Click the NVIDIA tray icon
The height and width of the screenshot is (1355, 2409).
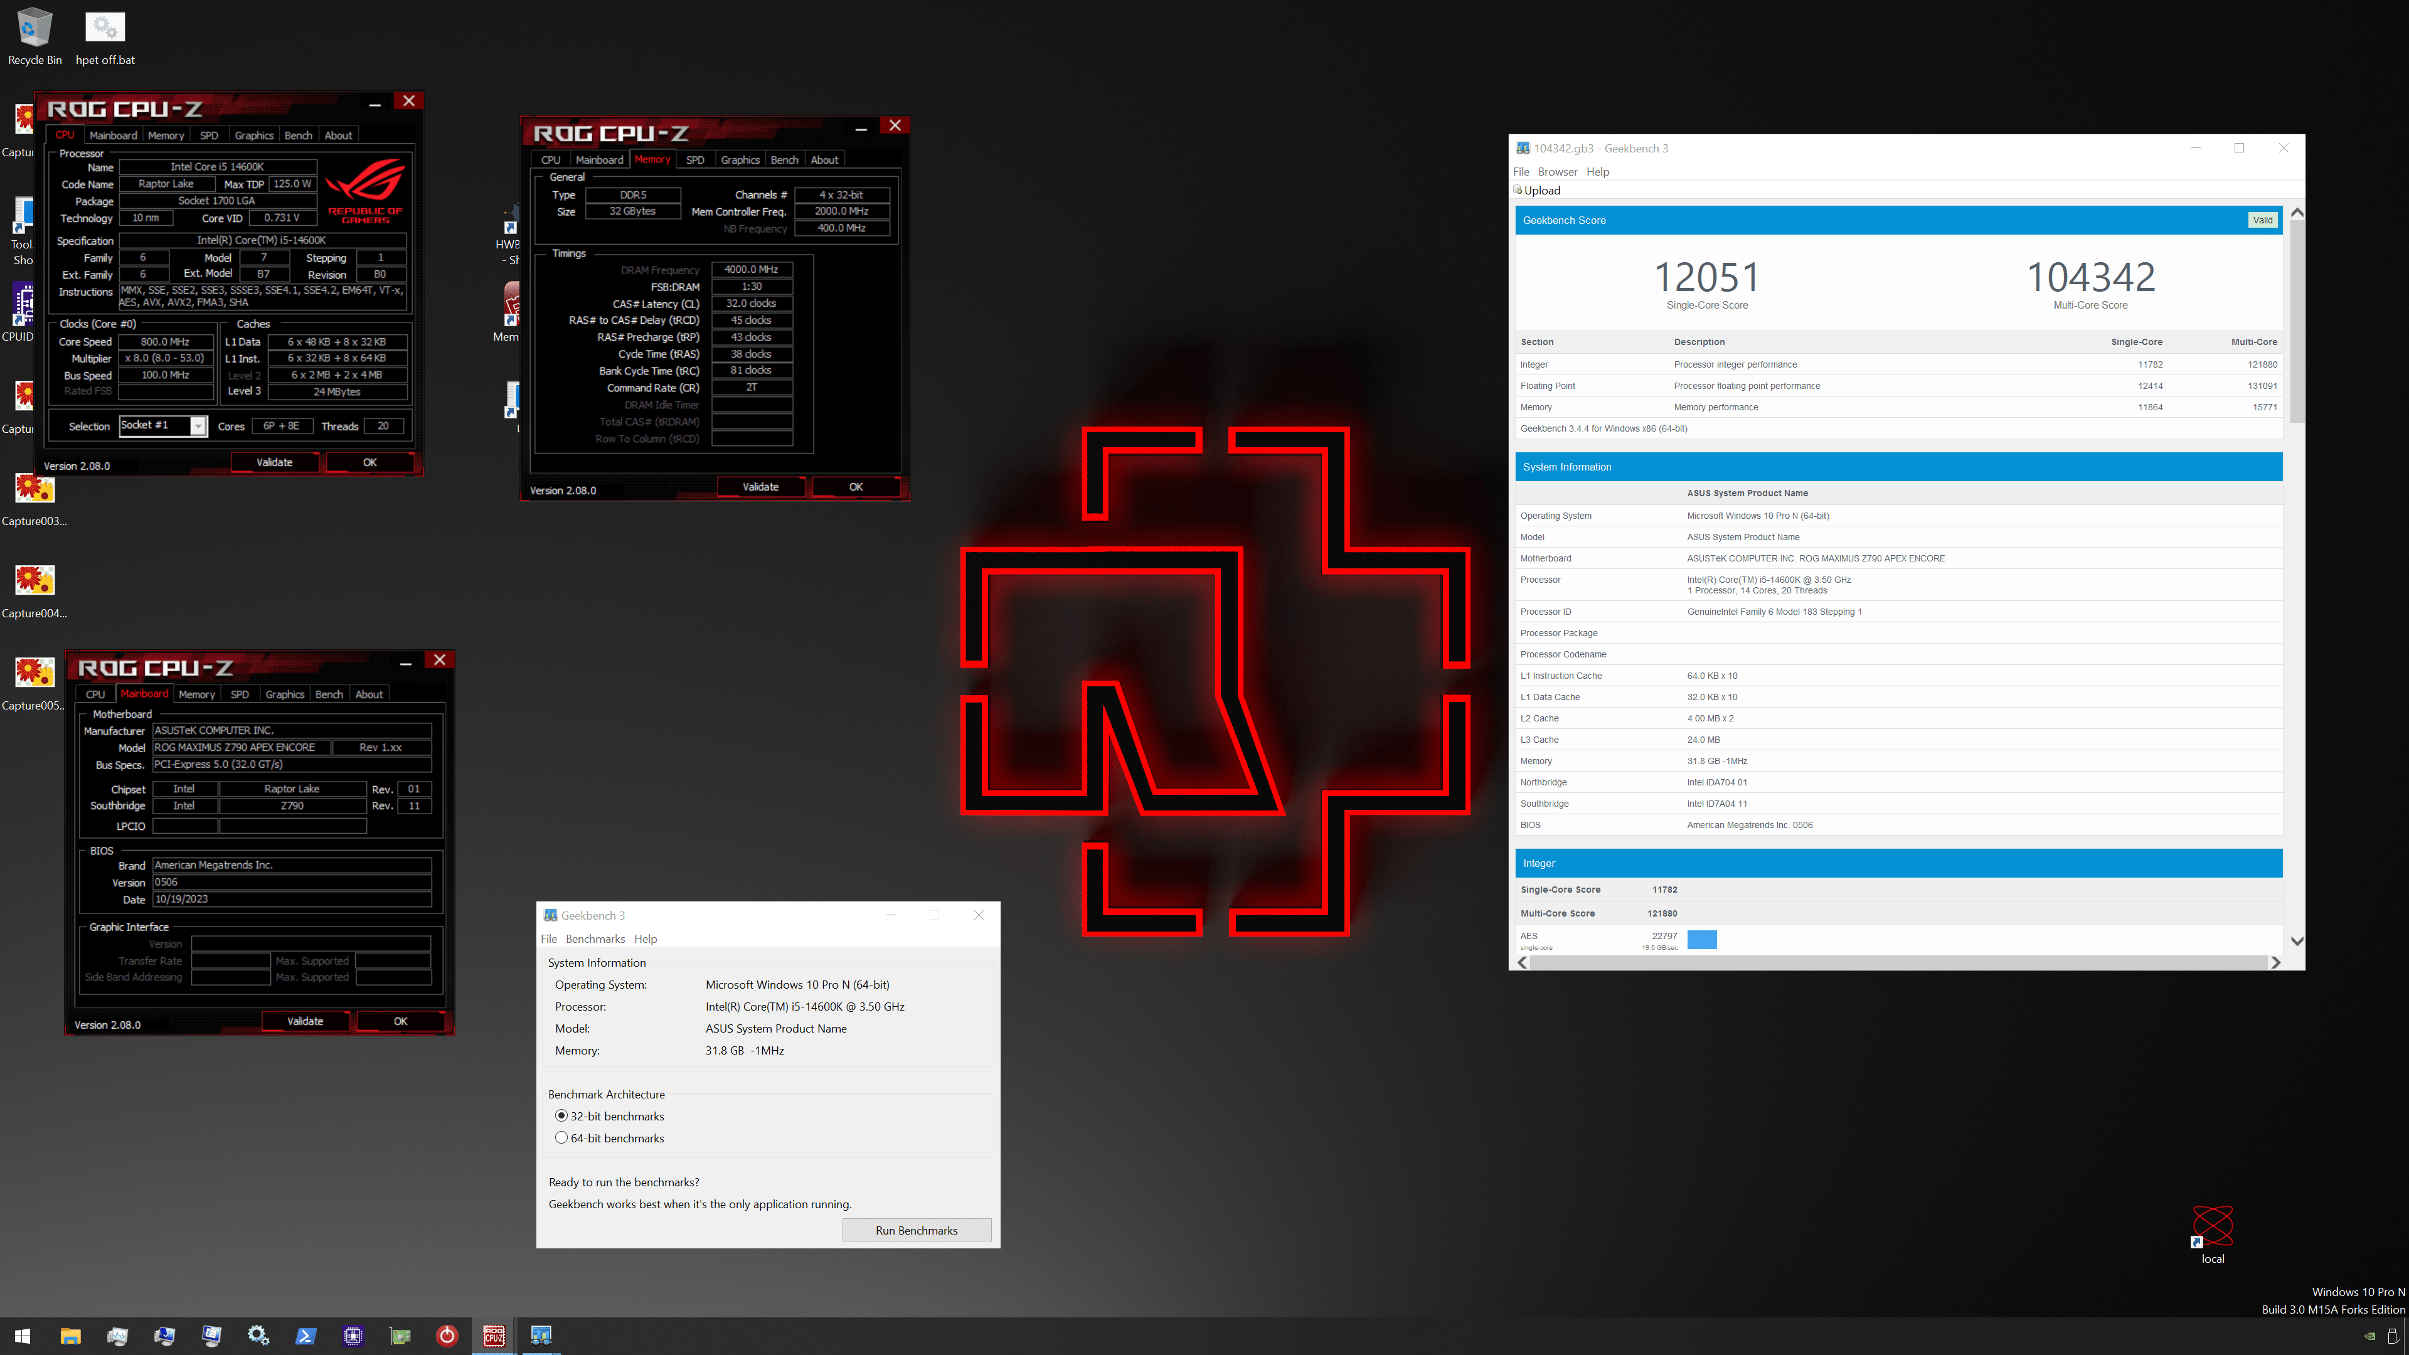pos(2369,1336)
